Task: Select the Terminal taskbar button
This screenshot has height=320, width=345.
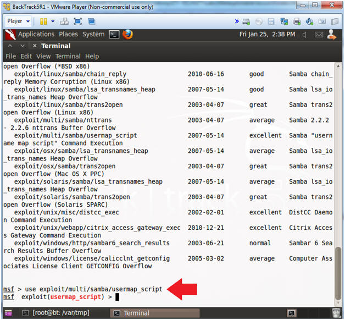Action: [x=155, y=313]
